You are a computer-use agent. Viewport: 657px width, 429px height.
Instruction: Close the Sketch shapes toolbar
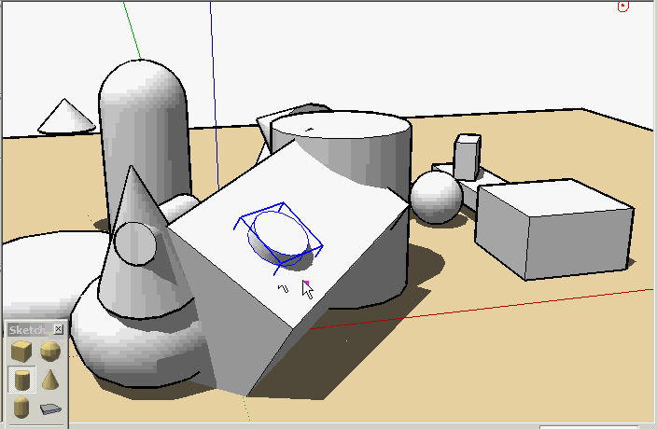58,329
